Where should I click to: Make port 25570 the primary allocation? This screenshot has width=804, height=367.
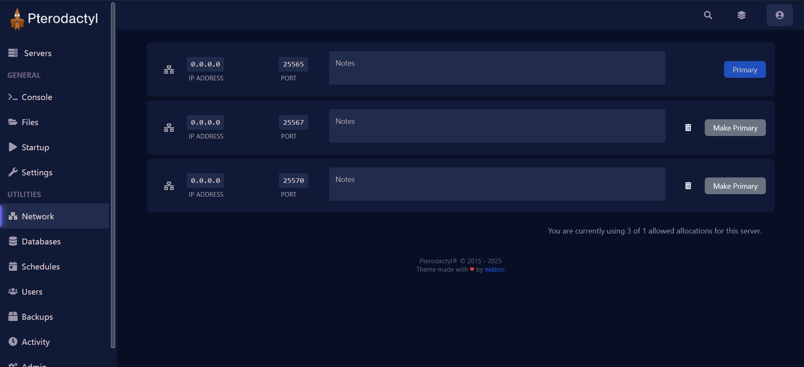click(x=735, y=186)
